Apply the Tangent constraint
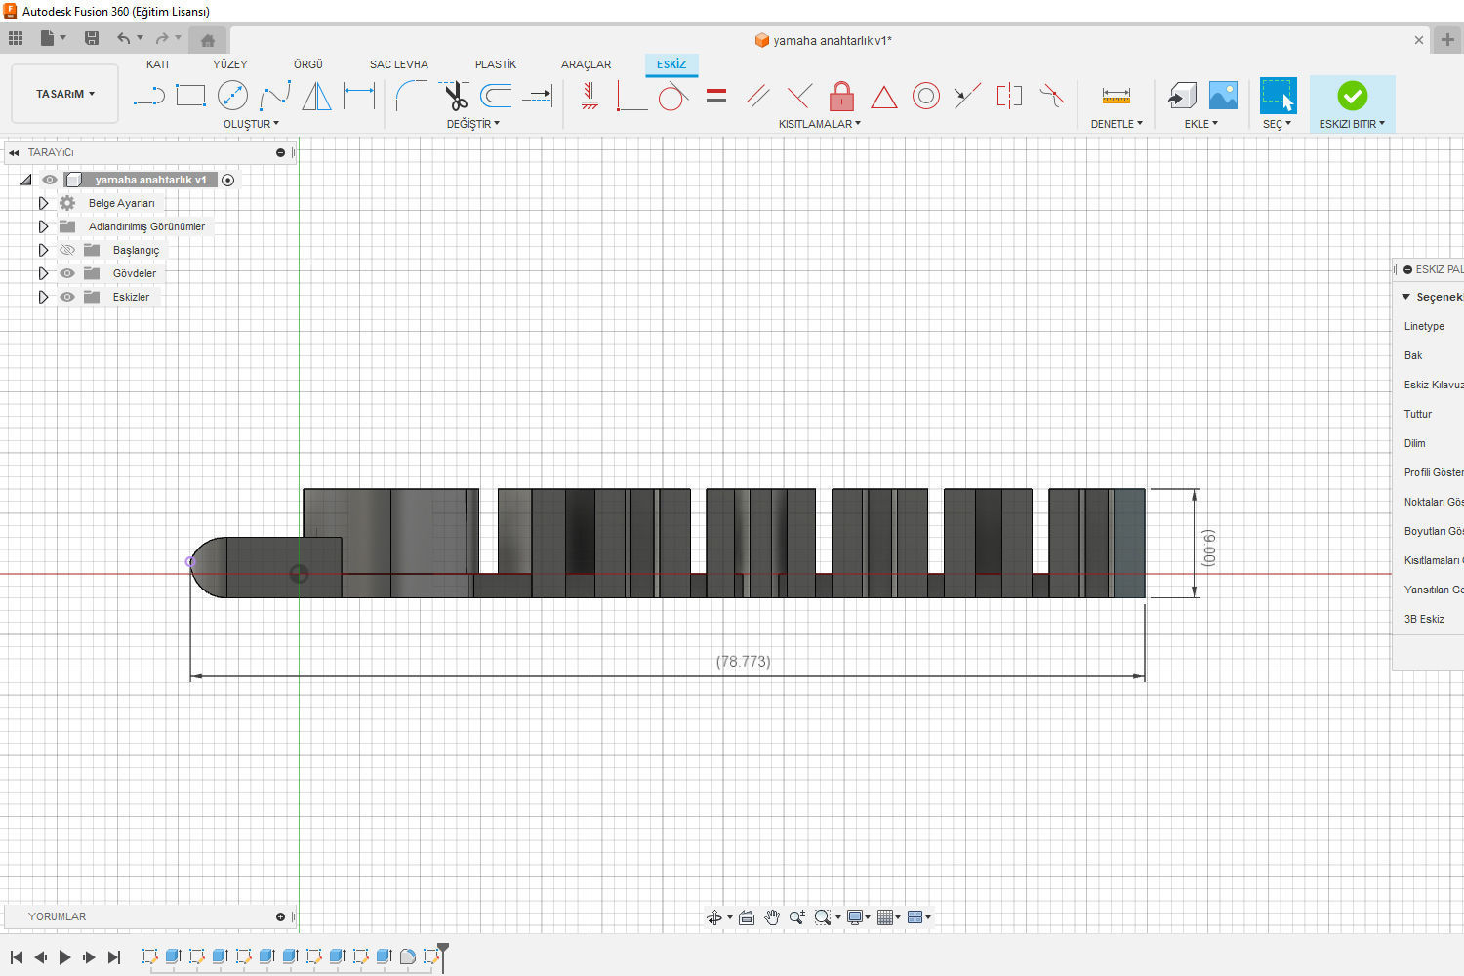This screenshot has width=1464, height=976. (673, 96)
